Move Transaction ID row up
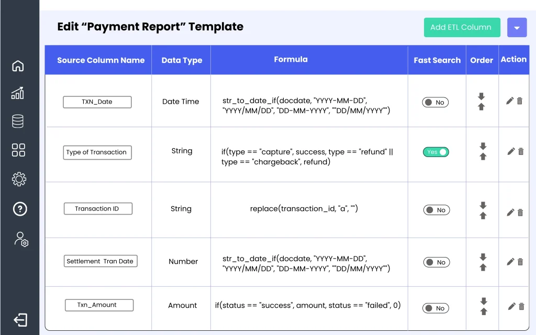 (x=483, y=216)
